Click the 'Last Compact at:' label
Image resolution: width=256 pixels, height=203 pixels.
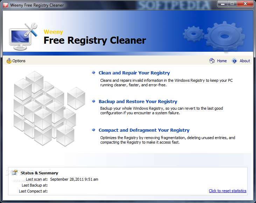point(33,191)
